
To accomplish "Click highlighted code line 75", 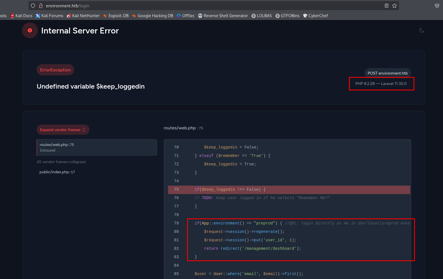I will tap(289, 190).
